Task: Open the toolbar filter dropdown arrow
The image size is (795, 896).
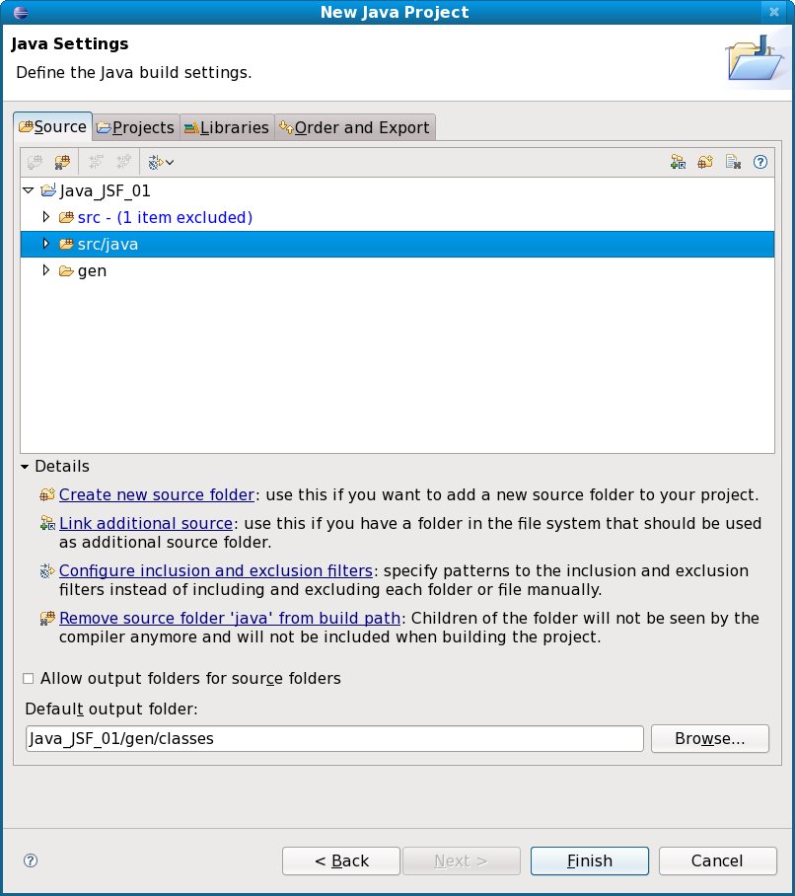Action: (x=170, y=162)
